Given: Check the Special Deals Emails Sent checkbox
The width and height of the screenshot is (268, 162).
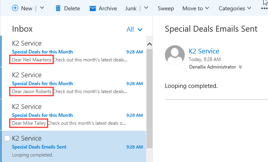Looking at the screenshot, I should [7, 138].
